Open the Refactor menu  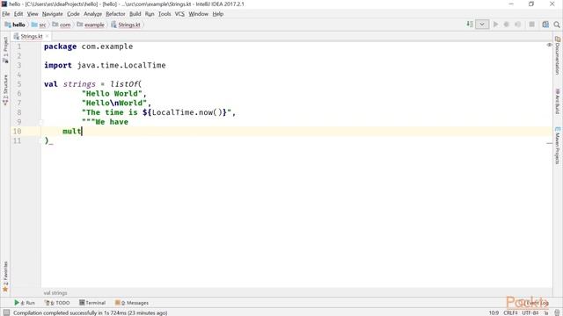point(115,14)
